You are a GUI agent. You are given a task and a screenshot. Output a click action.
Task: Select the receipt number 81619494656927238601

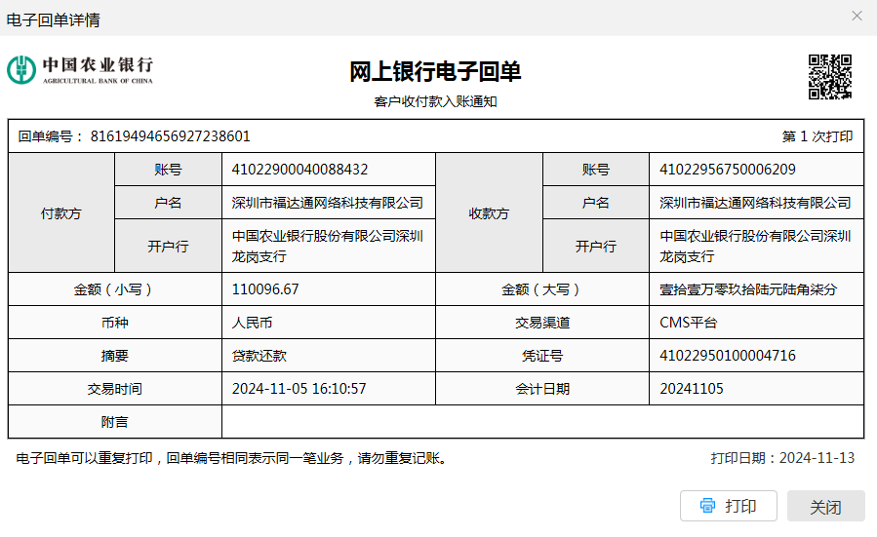[170, 136]
